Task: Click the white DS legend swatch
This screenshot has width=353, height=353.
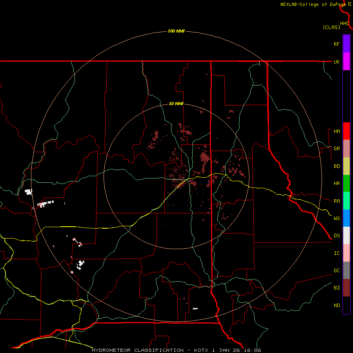Action: [346, 235]
